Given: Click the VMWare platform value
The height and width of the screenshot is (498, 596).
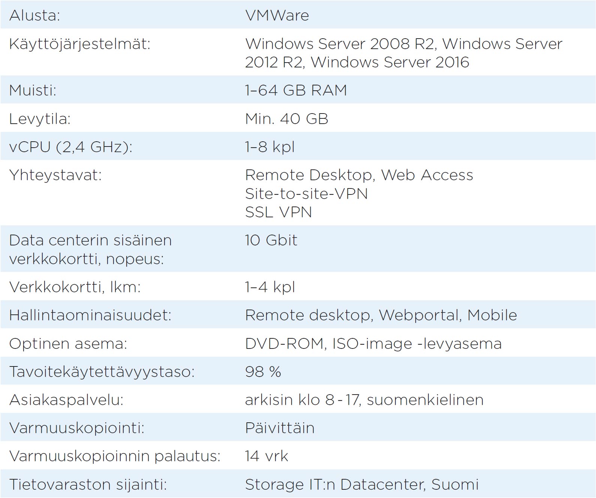Looking at the screenshot, I should [277, 15].
